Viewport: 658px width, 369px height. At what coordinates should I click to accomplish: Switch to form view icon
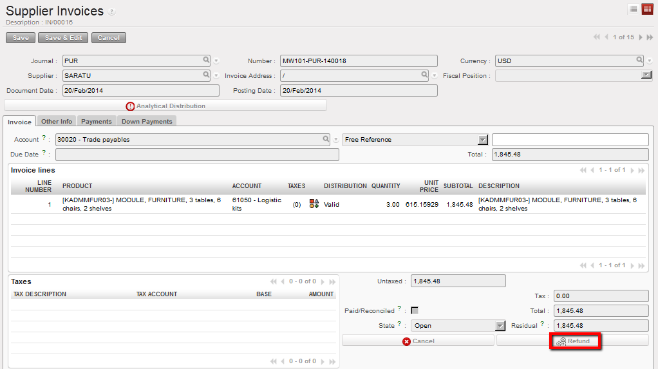click(647, 9)
